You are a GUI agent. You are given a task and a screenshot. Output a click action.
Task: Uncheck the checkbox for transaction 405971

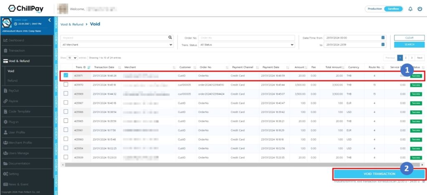point(65,75)
